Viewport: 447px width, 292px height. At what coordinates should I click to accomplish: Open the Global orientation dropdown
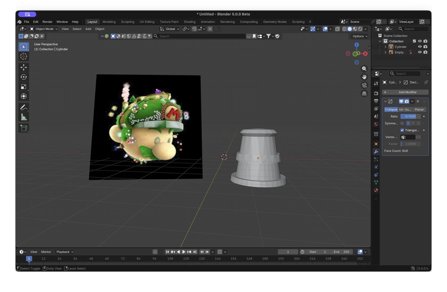170,29
